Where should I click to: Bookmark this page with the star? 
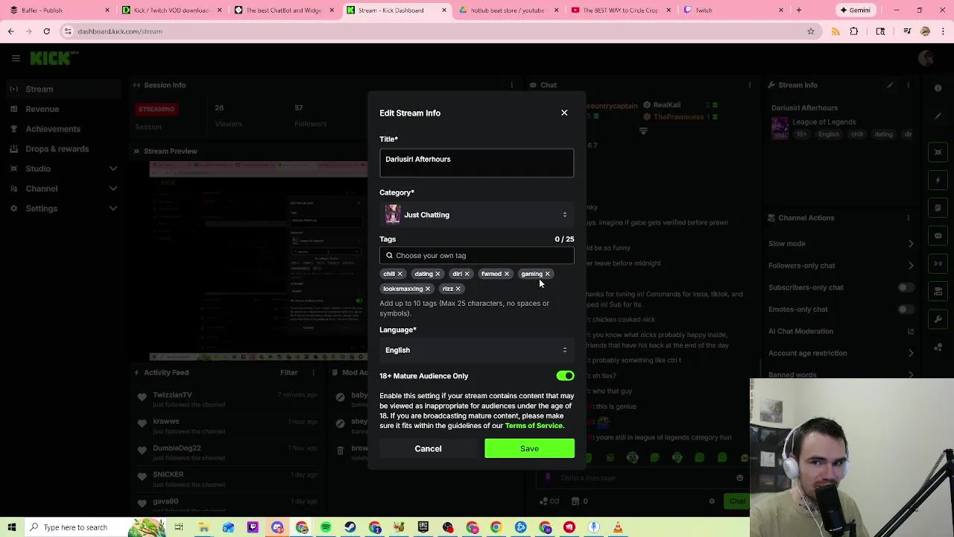coord(811,31)
